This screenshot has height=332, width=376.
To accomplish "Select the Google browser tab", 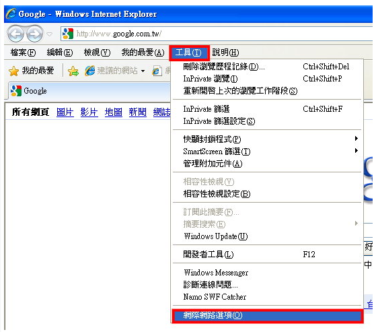I will pos(89,91).
